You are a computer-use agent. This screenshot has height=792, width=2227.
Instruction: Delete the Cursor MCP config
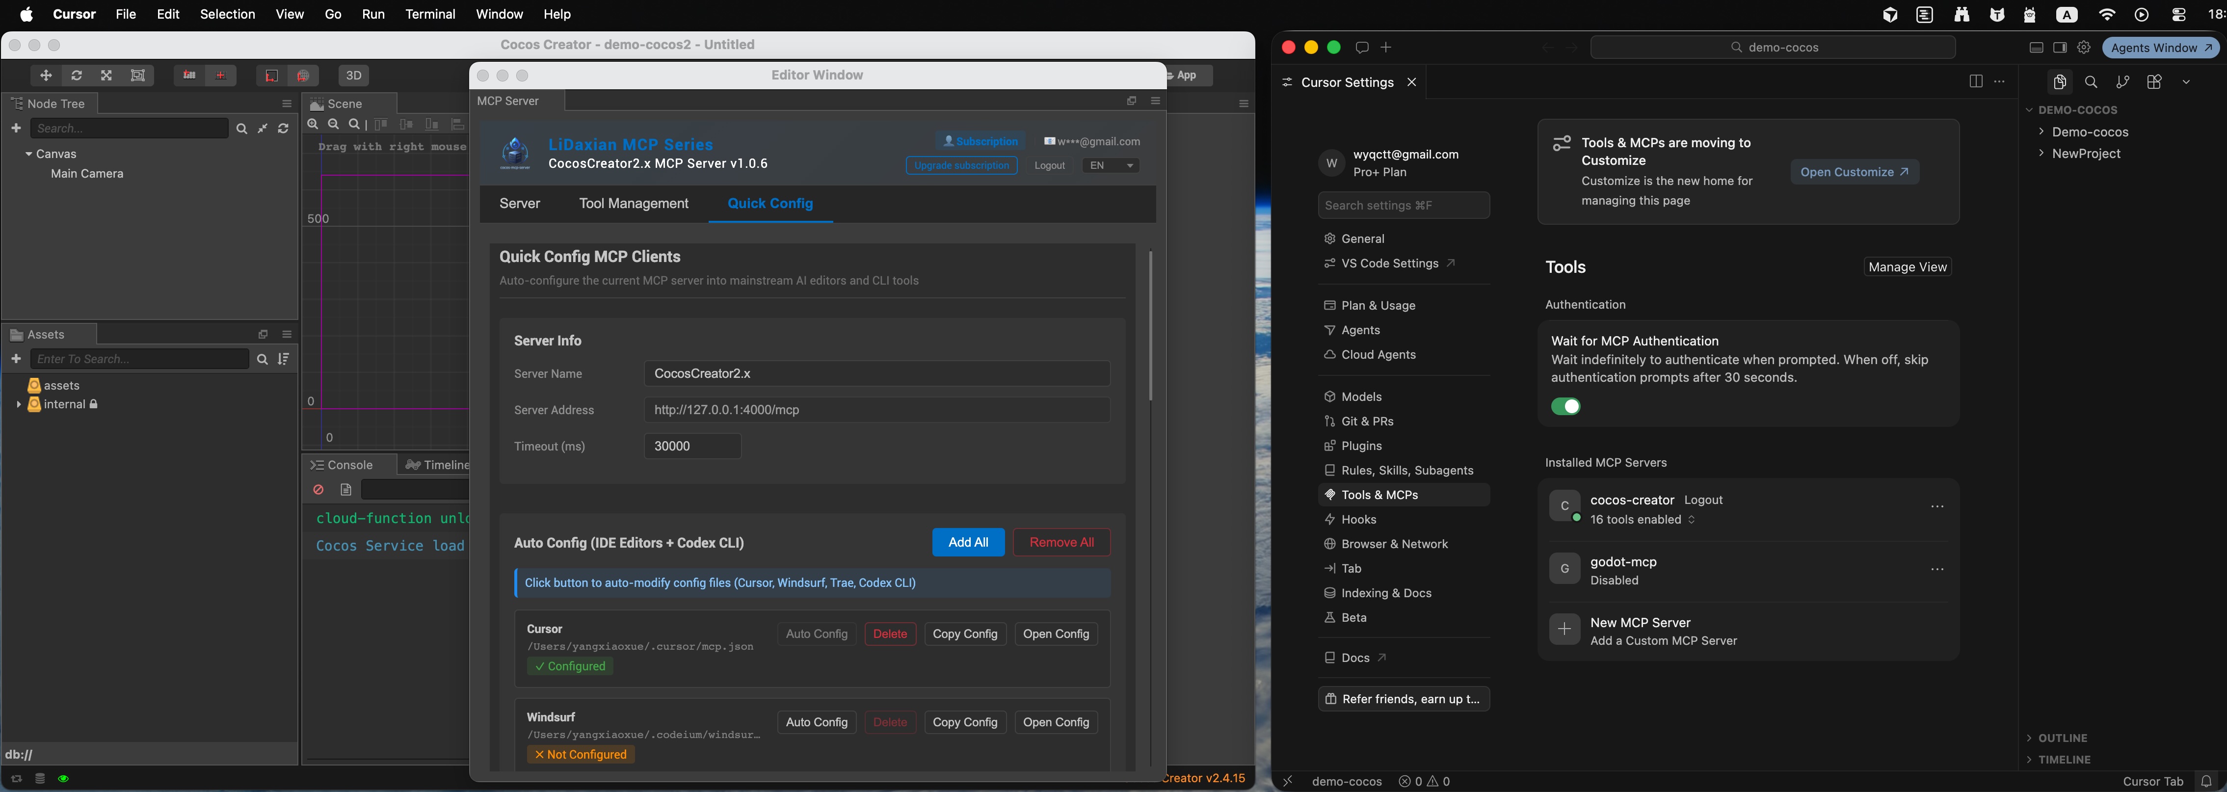coord(890,634)
